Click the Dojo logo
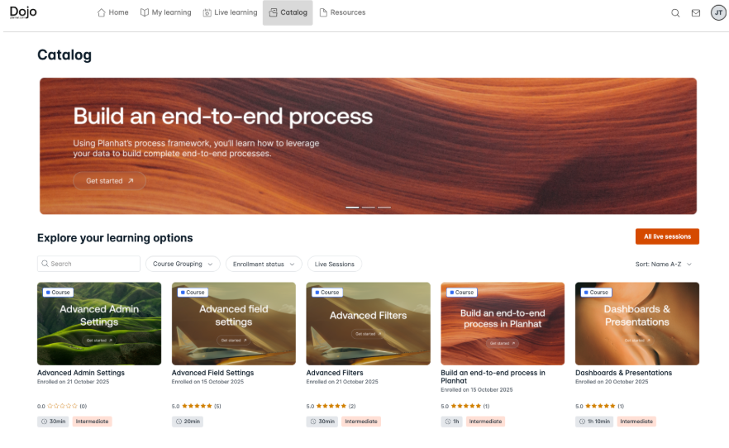This screenshot has width=729, height=448. (x=23, y=12)
